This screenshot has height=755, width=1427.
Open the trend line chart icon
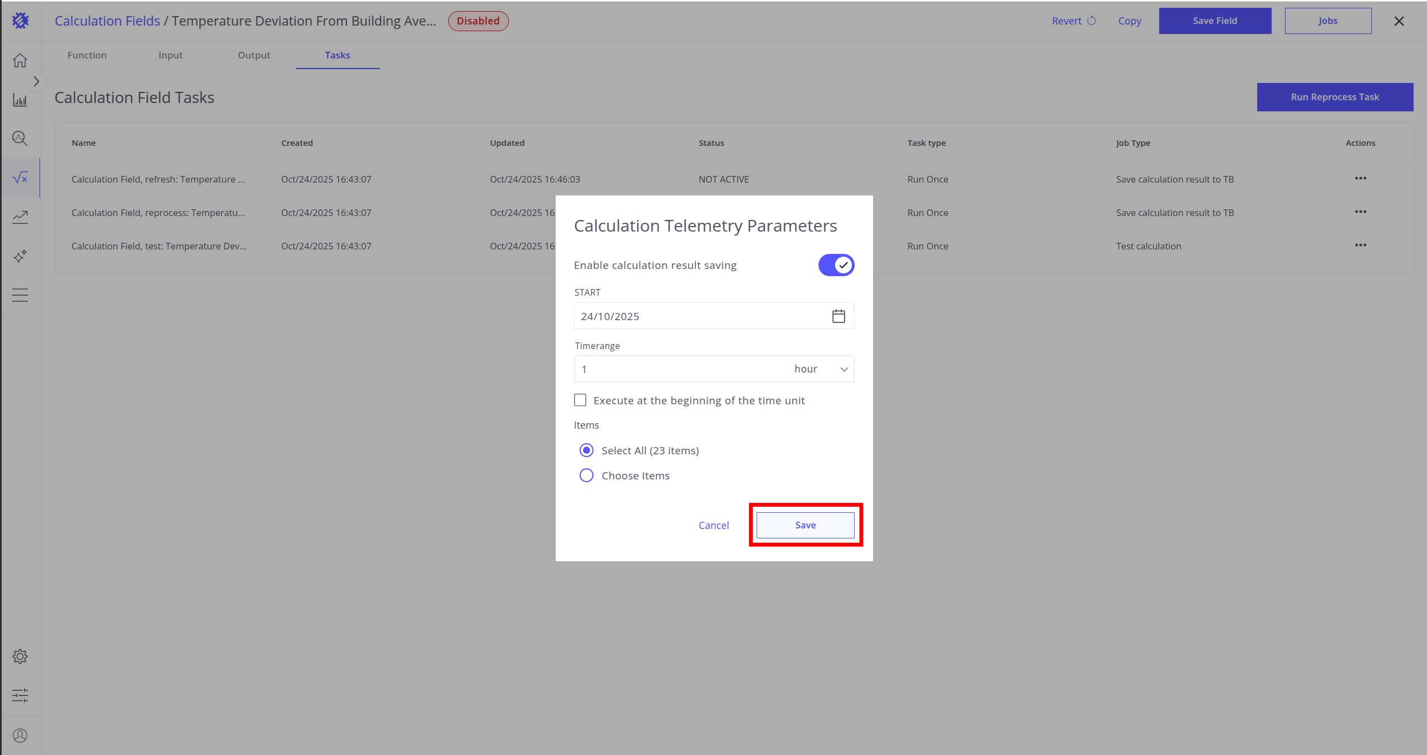(x=20, y=217)
